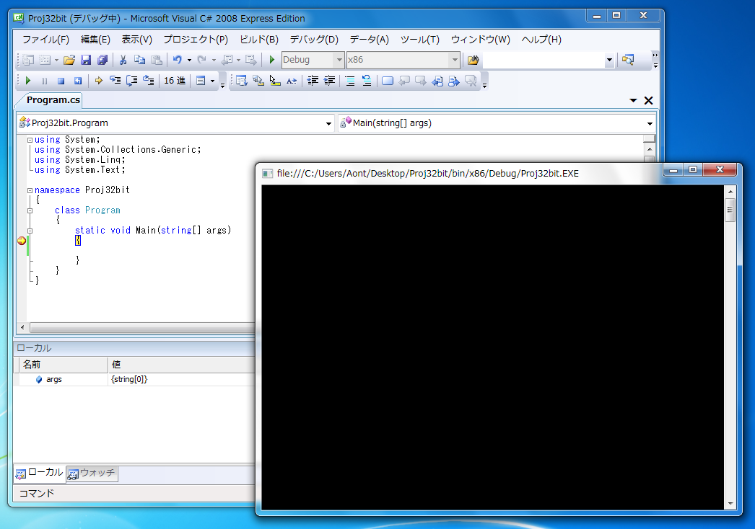The height and width of the screenshot is (529, 755).
Task: Open file with the folder icon
Action: 69,60
